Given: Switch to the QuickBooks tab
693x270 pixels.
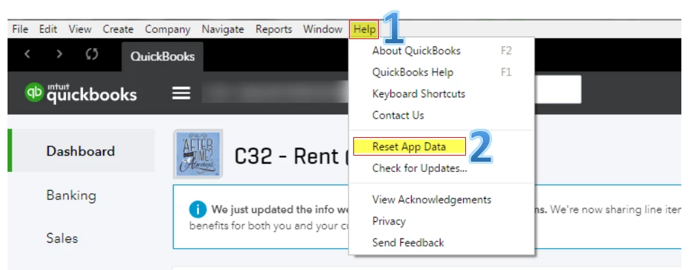Looking at the screenshot, I should tap(162, 56).
